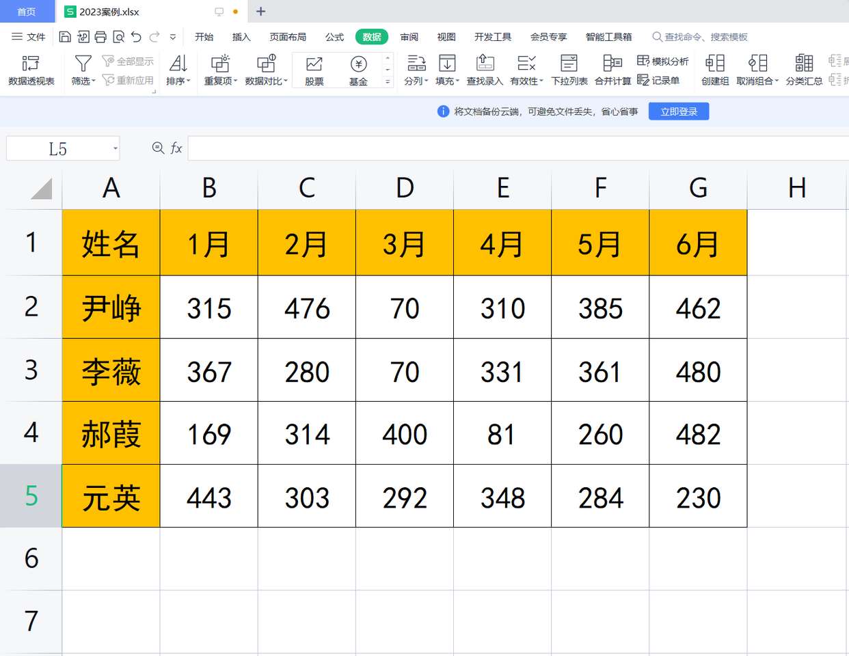Open the 查找录入 lookup entry tool
This screenshot has width=849, height=656.
485,70
